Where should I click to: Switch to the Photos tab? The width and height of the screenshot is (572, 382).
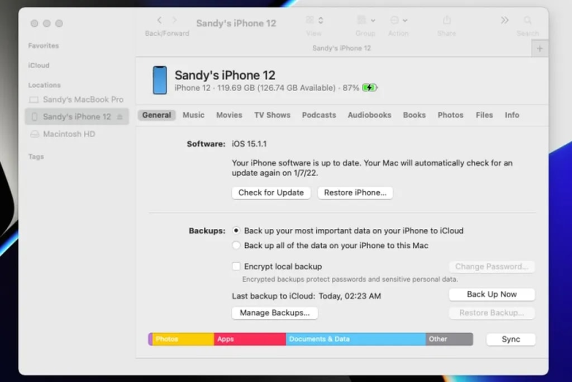pyautogui.click(x=450, y=115)
